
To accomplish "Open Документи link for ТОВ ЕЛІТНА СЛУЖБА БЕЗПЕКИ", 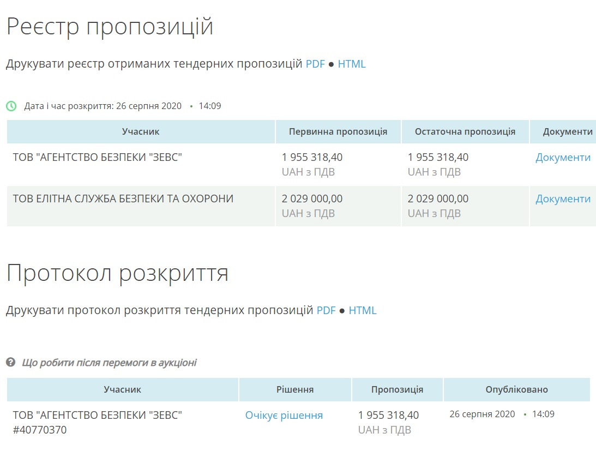I will pos(563,199).
